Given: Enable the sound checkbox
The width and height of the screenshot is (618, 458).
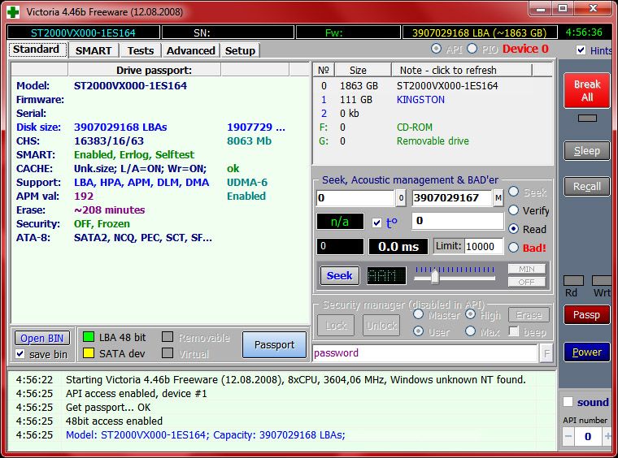Looking at the screenshot, I should (x=568, y=402).
